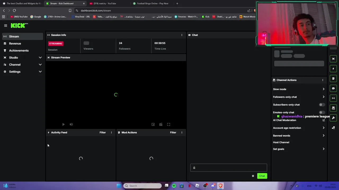Click Host Channel action
339x190 pixels.
281,142
